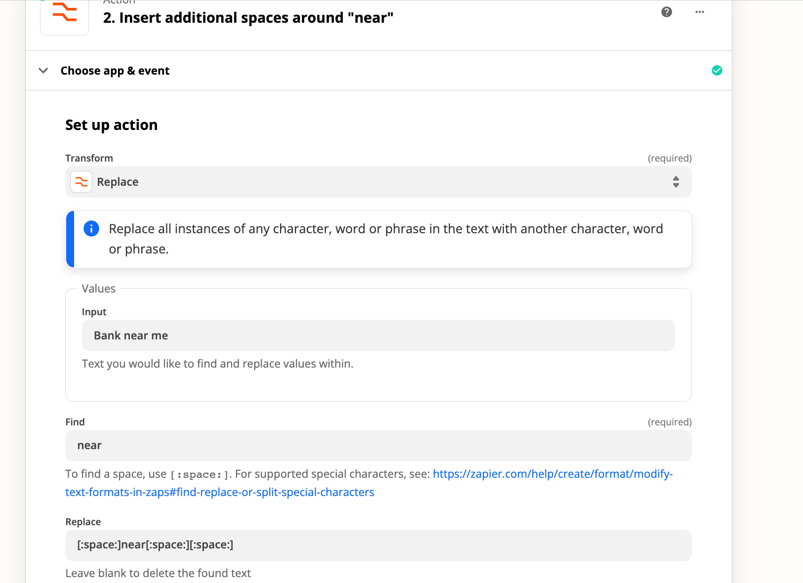
Task: Click the Find field containing near
Action: click(378, 445)
